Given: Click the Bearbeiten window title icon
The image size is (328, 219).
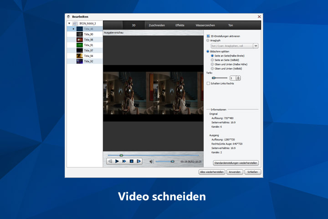Looking at the screenshot, I should click(68, 16).
